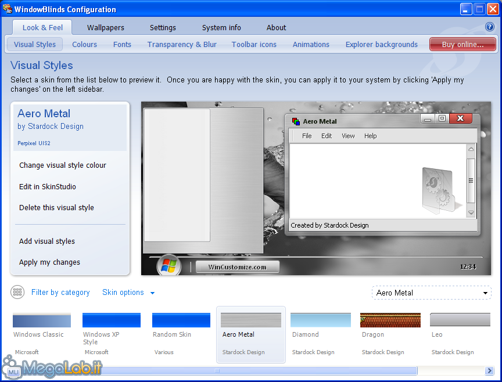
Task: Open Transparency & Blur settings
Action: click(182, 44)
